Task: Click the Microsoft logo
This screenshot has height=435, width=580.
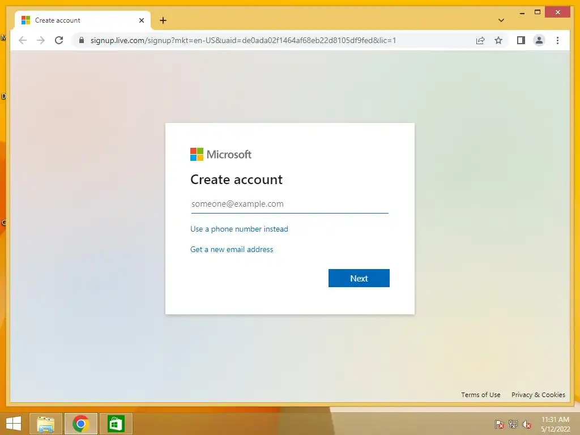Action: pos(221,154)
